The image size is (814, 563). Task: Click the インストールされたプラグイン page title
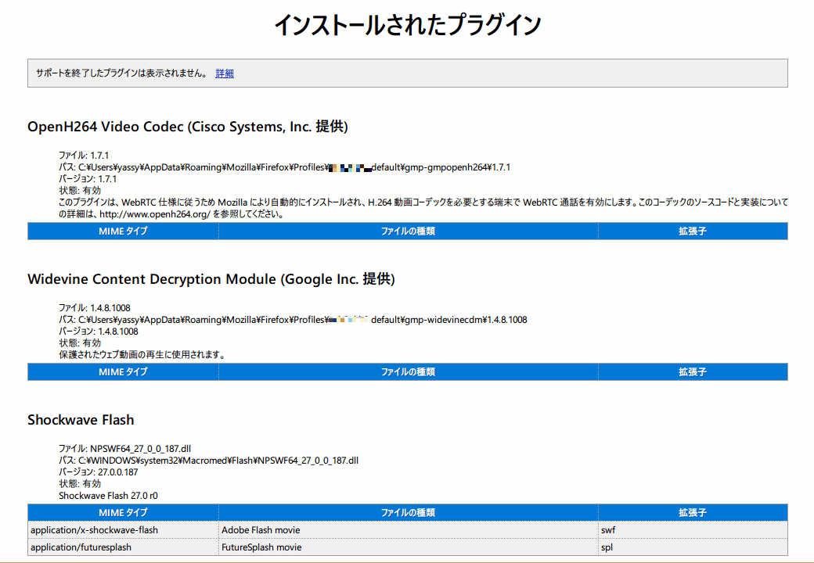(x=408, y=24)
